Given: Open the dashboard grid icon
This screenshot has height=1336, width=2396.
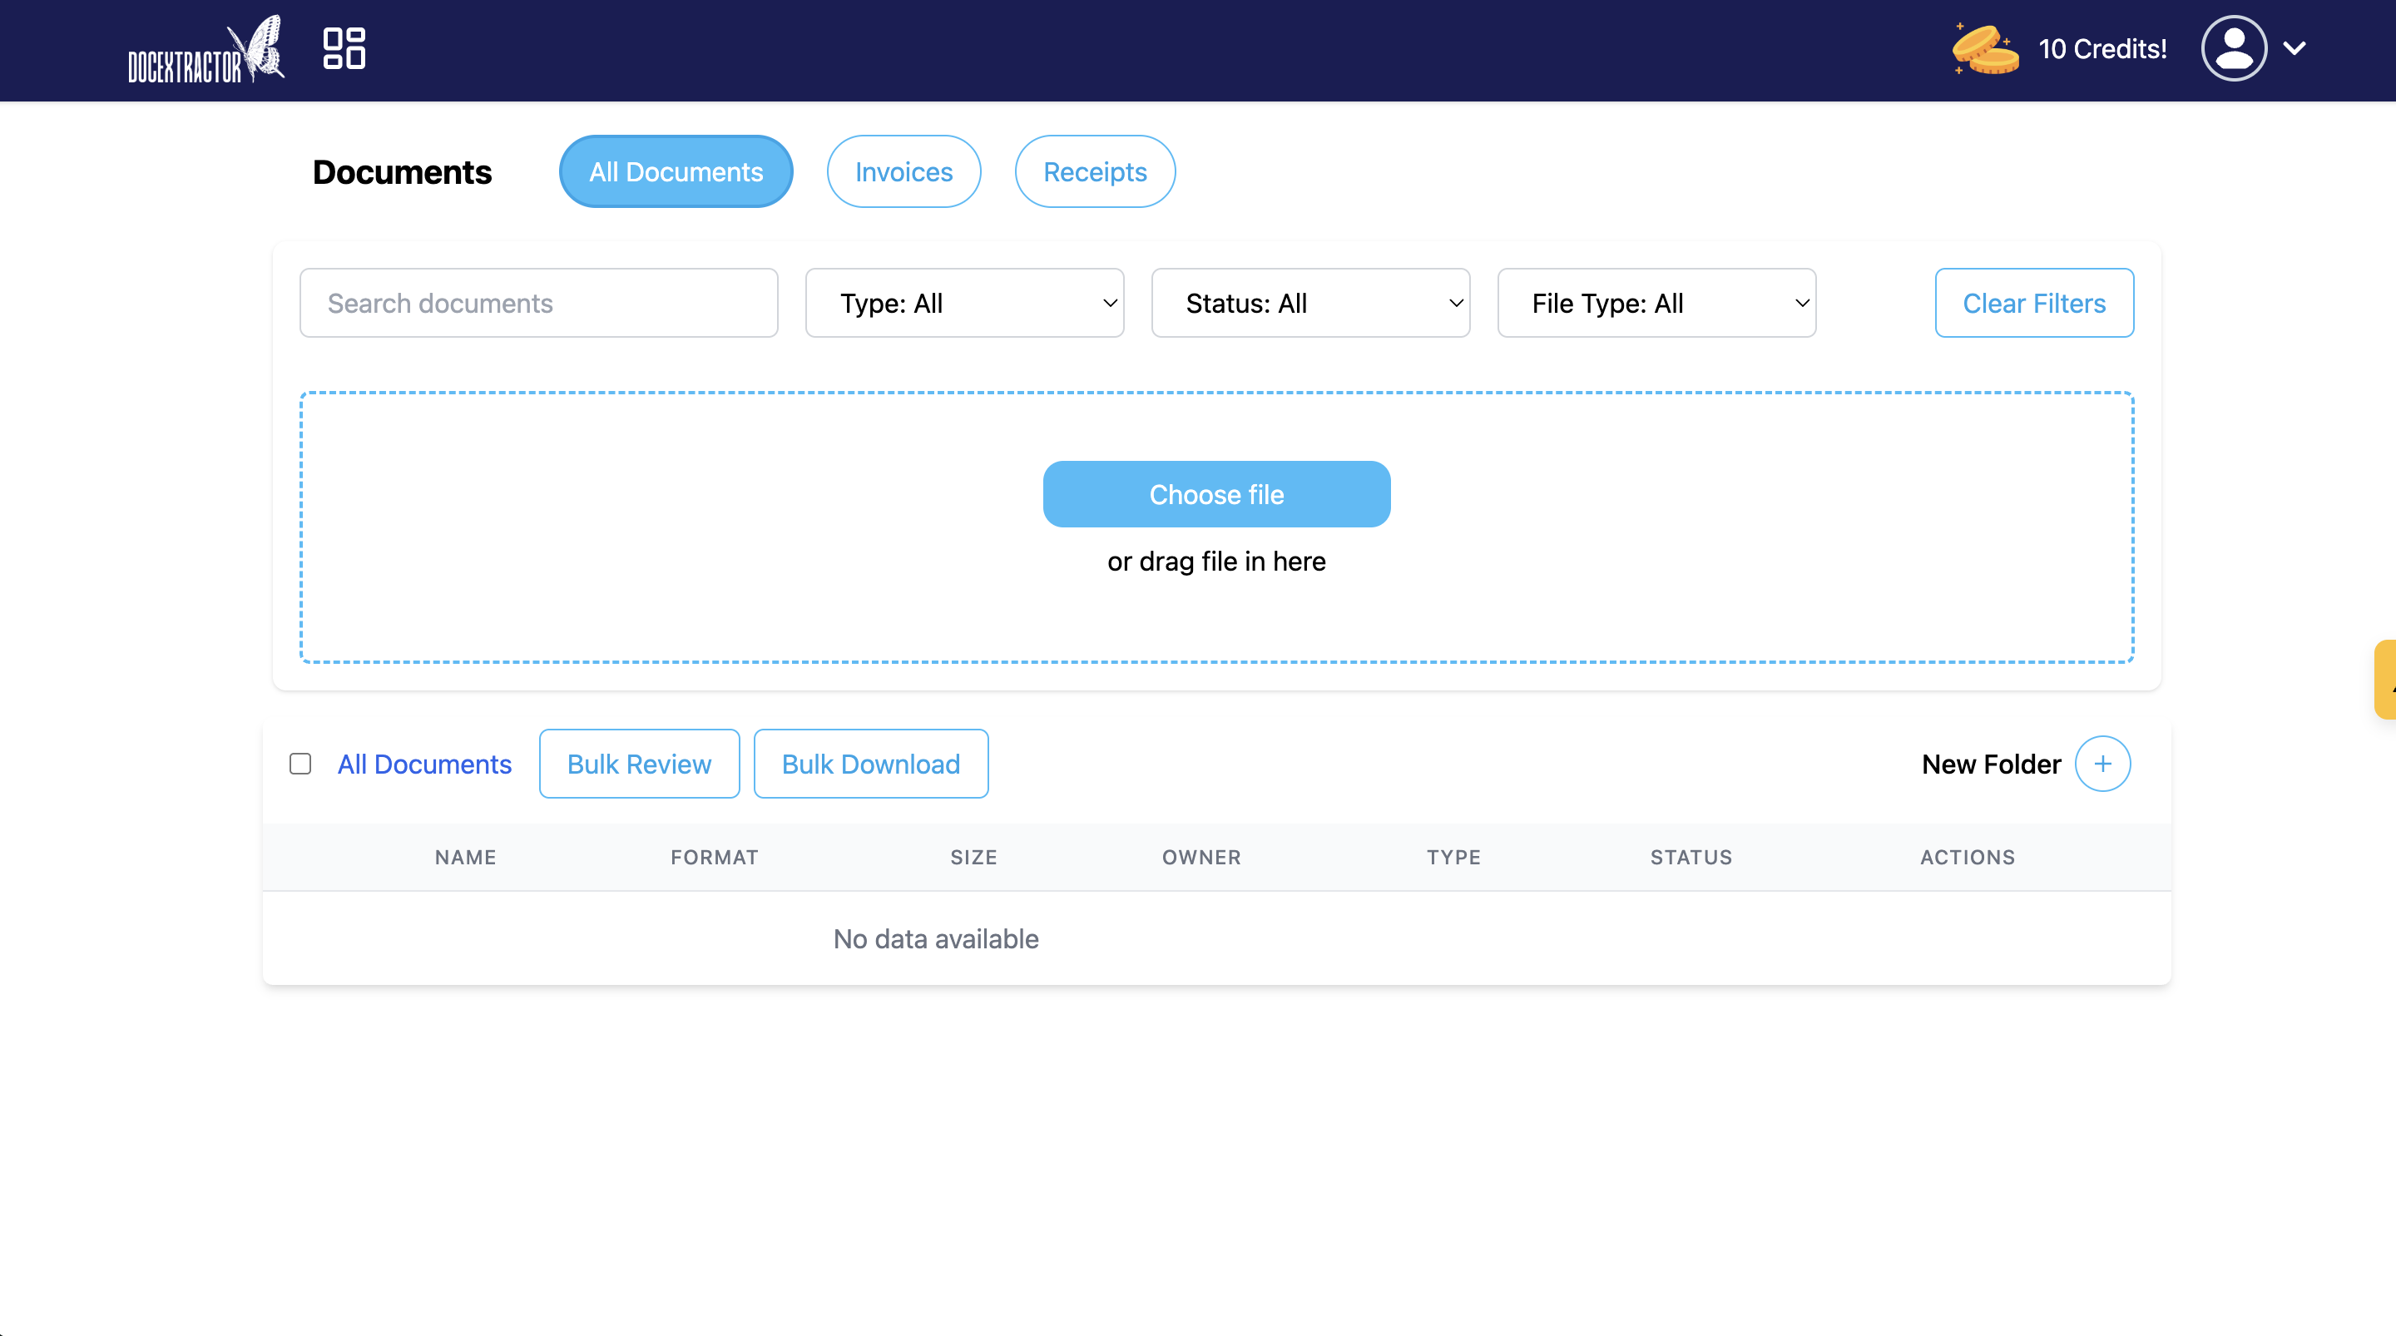Looking at the screenshot, I should 344,48.
